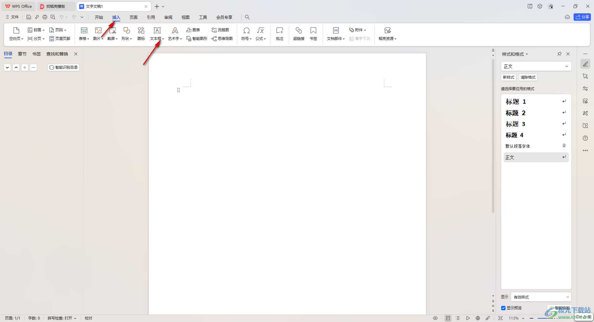Toggle full screen reading mode
The image size is (594, 322).
pyautogui.click(x=500, y=318)
